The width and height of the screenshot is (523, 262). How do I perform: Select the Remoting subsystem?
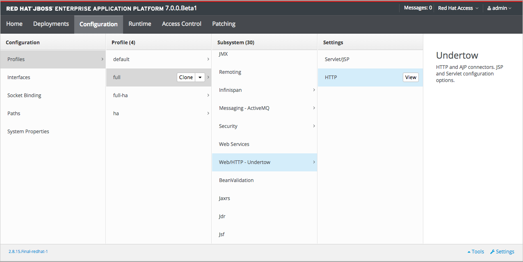[265, 72]
